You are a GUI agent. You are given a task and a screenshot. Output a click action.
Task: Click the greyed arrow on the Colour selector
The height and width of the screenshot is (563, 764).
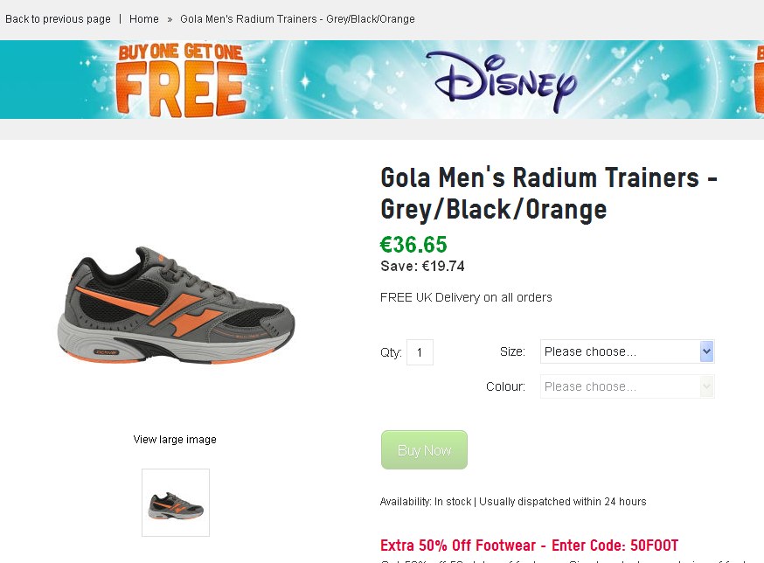coord(706,386)
